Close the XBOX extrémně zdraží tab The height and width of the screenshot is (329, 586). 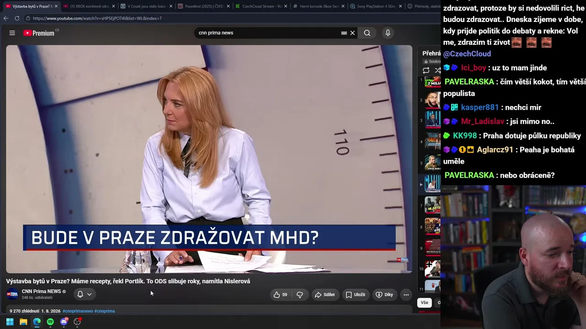click(x=113, y=6)
